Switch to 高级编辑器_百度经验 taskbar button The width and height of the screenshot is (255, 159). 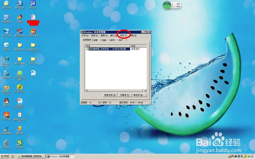point(31,156)
